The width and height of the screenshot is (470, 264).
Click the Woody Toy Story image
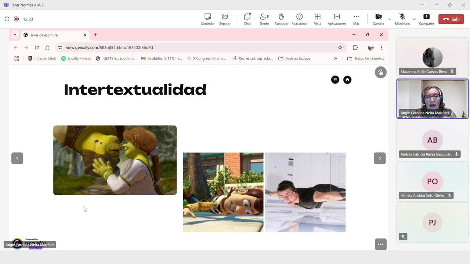point(223,192)
